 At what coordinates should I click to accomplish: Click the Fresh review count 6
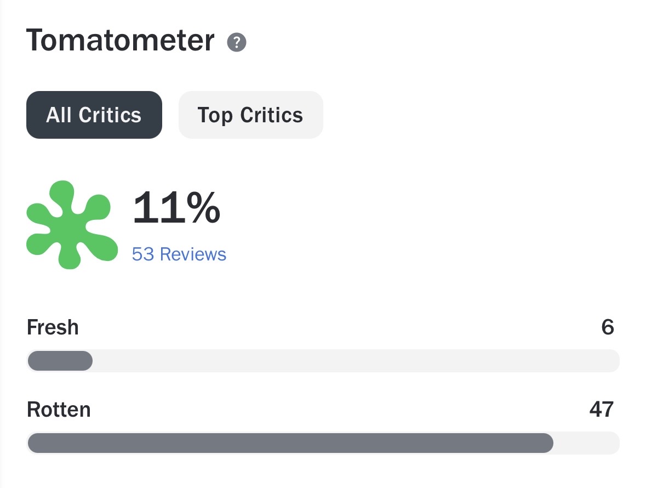pos(607,328)
